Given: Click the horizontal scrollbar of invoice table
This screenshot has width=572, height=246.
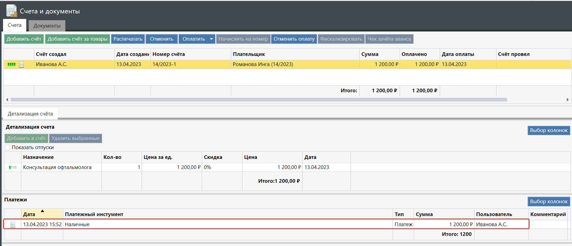Looking at the screenshot, I should [x=258, y=100].
